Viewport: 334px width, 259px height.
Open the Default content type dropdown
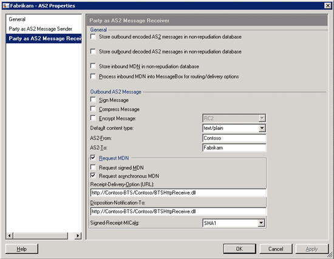pyautogui.click(x=262, y=128)
